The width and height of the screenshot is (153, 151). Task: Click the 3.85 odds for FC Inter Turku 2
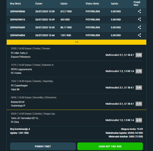pos(139,55)
